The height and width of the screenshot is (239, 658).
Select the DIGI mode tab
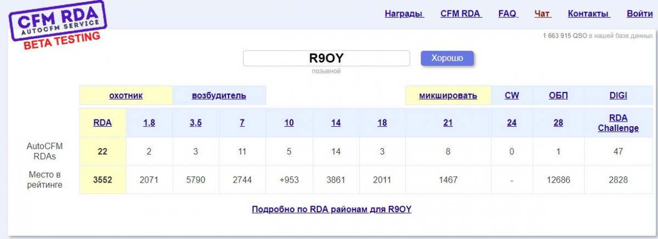tap(618, 95)
